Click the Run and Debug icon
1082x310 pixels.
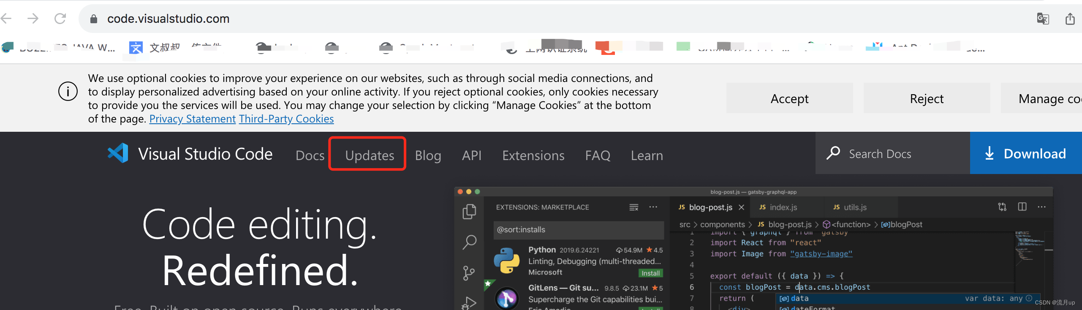[469, 302]
